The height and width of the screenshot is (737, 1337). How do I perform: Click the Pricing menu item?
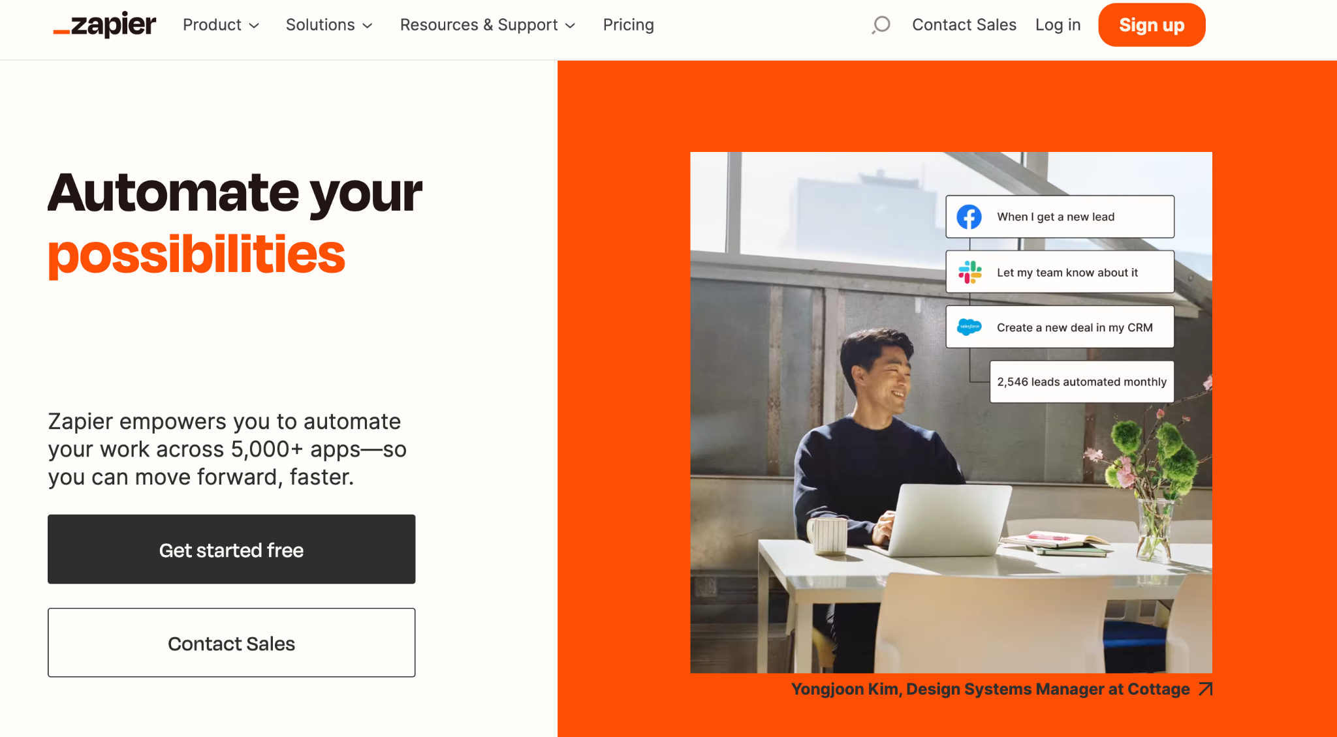tap(629, 25)
